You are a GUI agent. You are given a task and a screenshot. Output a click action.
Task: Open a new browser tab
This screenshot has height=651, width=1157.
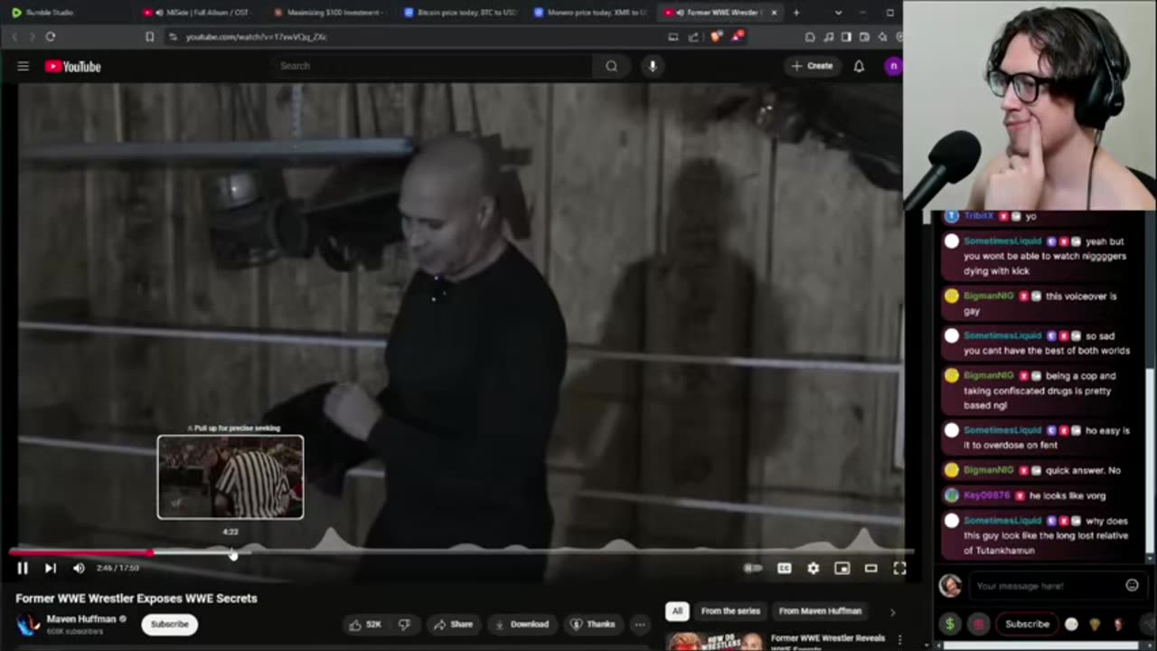coord(796,13)
